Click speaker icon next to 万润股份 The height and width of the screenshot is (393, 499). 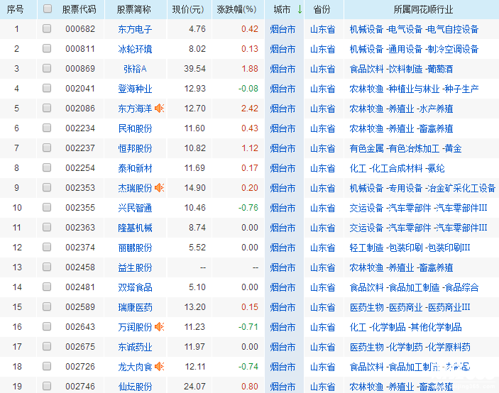click(159, 327)
